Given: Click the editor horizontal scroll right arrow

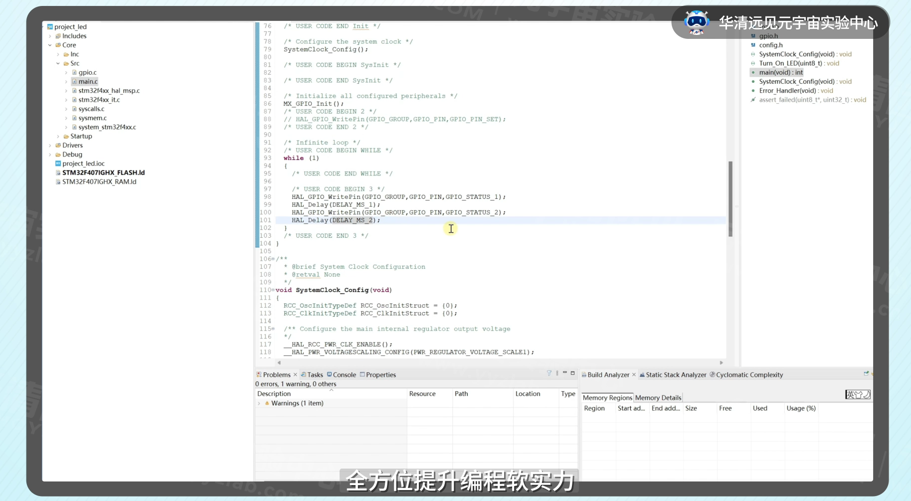Looking at the screenshot, I should [722, 363].
